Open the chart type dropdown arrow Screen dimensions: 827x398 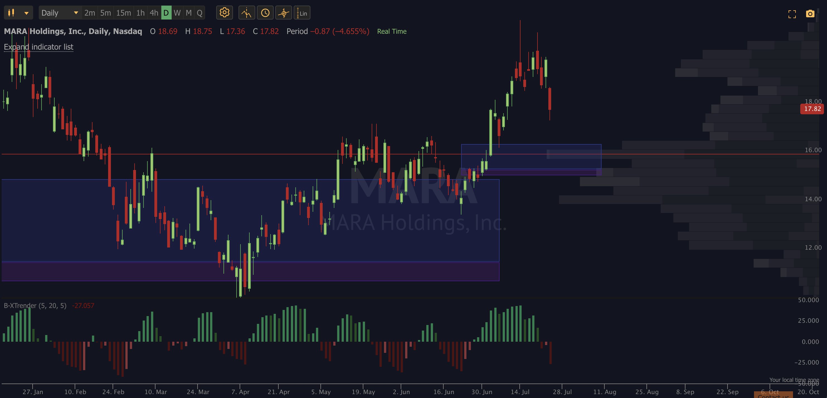(27, 13)
